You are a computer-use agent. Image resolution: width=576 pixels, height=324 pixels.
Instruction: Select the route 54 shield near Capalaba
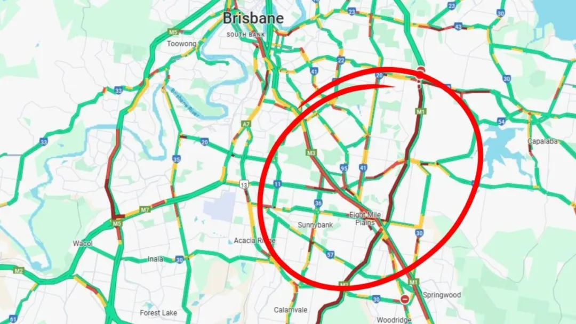coord(501,122)
